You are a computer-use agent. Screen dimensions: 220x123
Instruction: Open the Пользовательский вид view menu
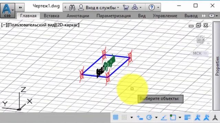(32, 25)
